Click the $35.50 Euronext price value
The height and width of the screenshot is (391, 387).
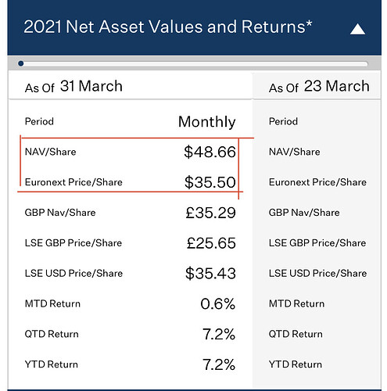[x=210, y=182]
